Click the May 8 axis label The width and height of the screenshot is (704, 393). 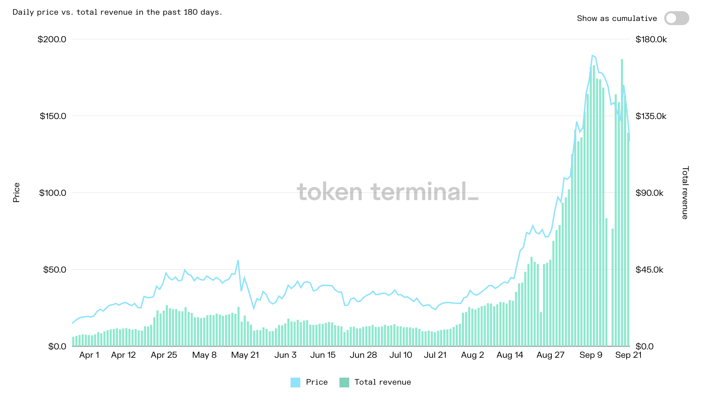[204, 355]
